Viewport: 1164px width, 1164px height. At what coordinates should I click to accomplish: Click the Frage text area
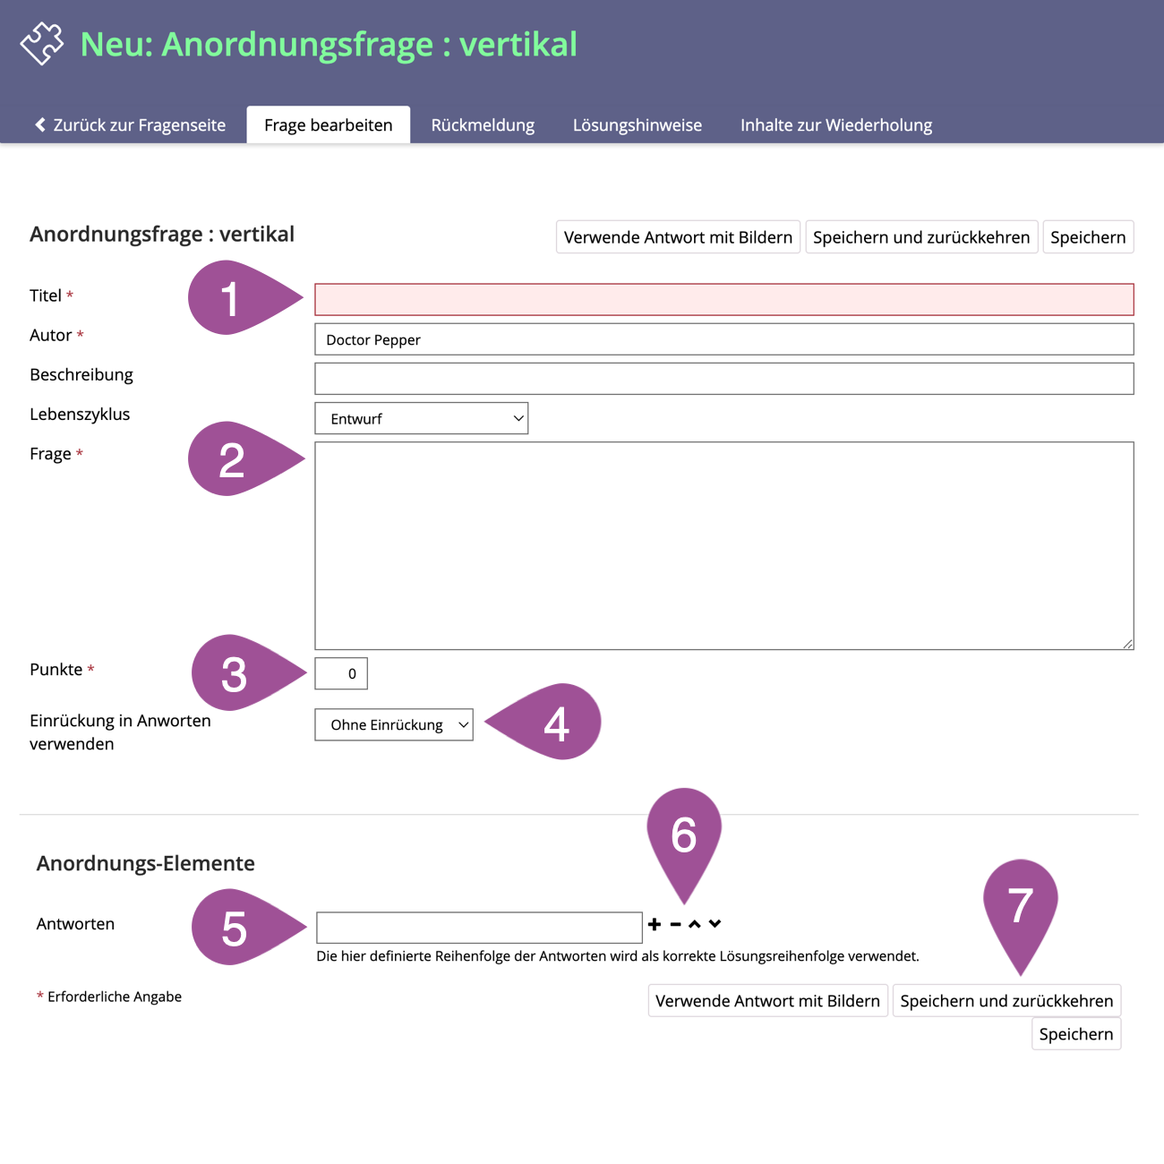tap(723, 545)
